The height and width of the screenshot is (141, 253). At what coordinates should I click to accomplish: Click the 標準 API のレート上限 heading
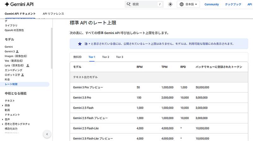(x=93, y=23)
